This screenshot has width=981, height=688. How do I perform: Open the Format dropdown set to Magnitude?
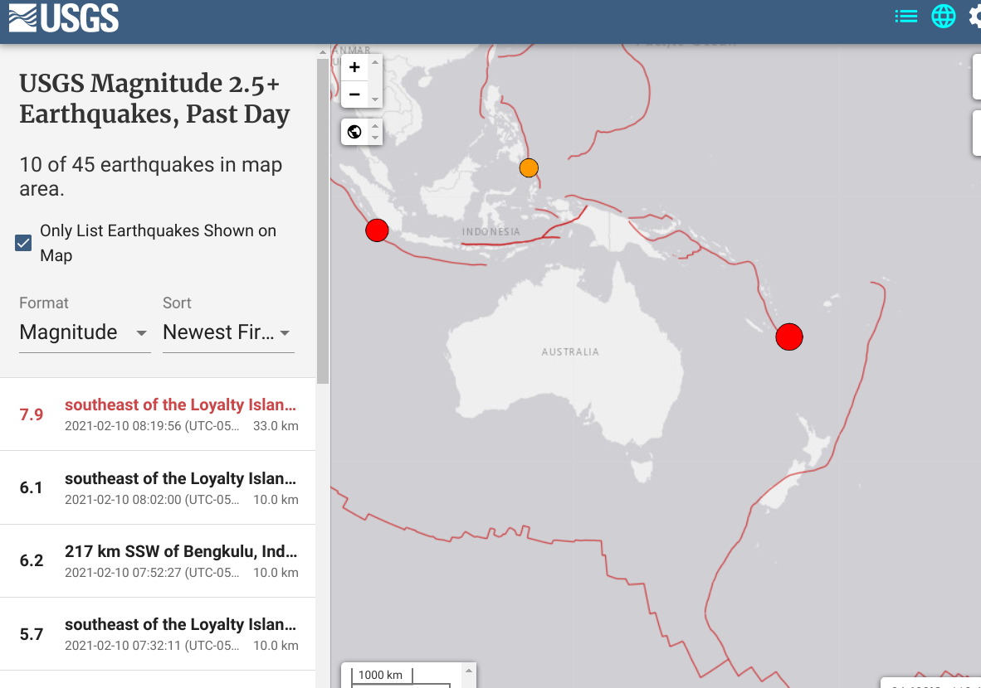point(85,332)
